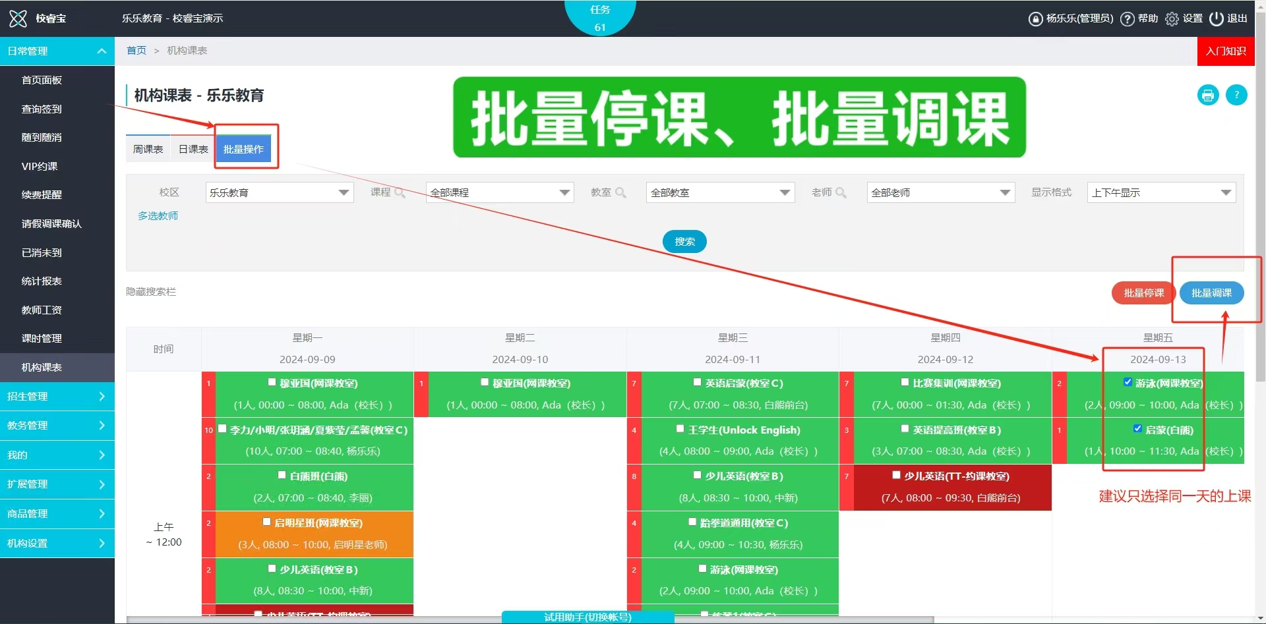Click the settings gear icon
Viewport: 1266px width, 624px height.
(1172, 19)
